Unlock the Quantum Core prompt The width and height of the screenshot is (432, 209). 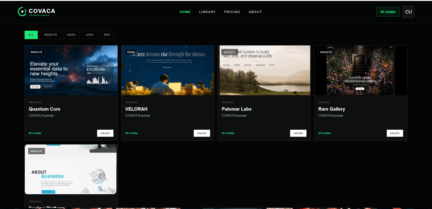pos(105,133)
